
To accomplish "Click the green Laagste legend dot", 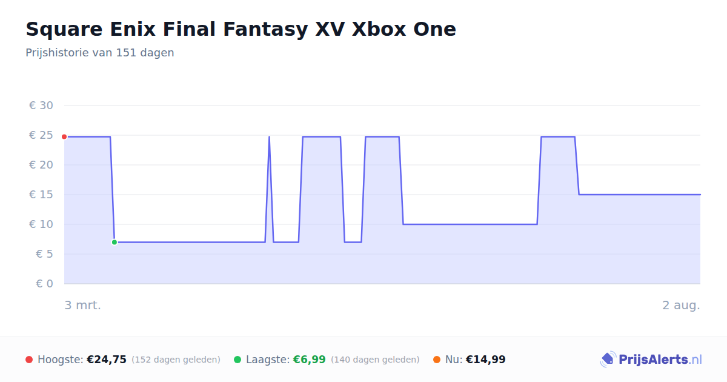I will [237, 360].
